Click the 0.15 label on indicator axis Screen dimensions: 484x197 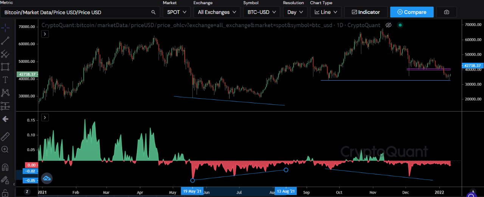coord(32,120)
